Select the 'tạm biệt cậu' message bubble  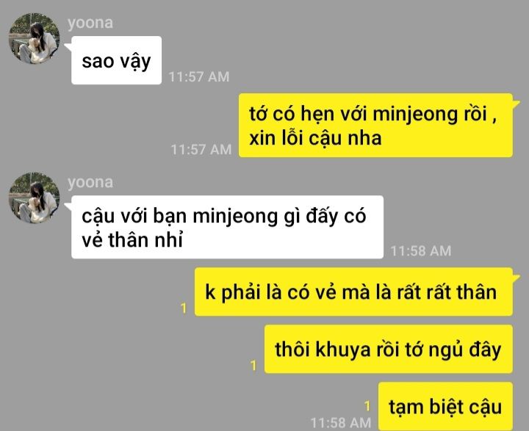446,406
